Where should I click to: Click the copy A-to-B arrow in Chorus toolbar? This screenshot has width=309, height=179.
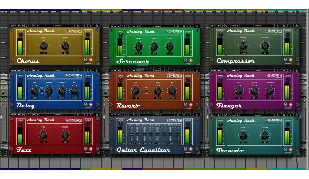pos(34,26)
